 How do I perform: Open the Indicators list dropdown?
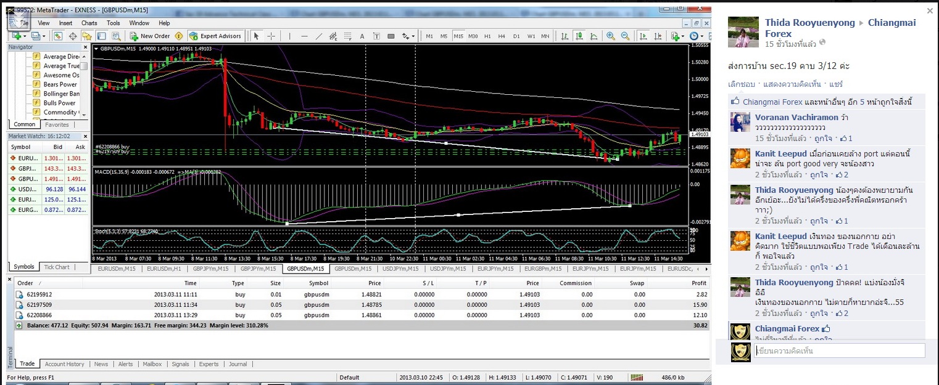[x=676, y=36]
